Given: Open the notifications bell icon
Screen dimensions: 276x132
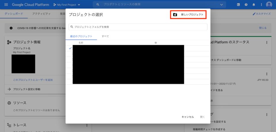Looking at the screenshot, I should point(254,5).
